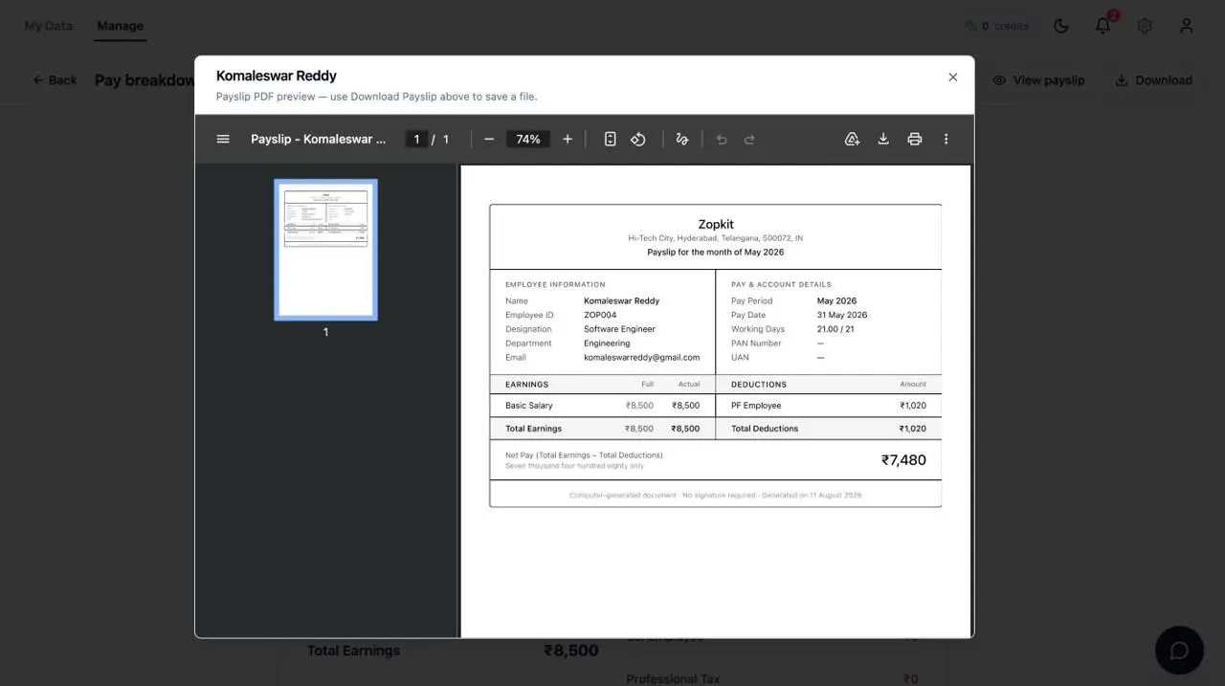Click the Komaleswar Reddy dialog heading

click(x=277, y=76)
